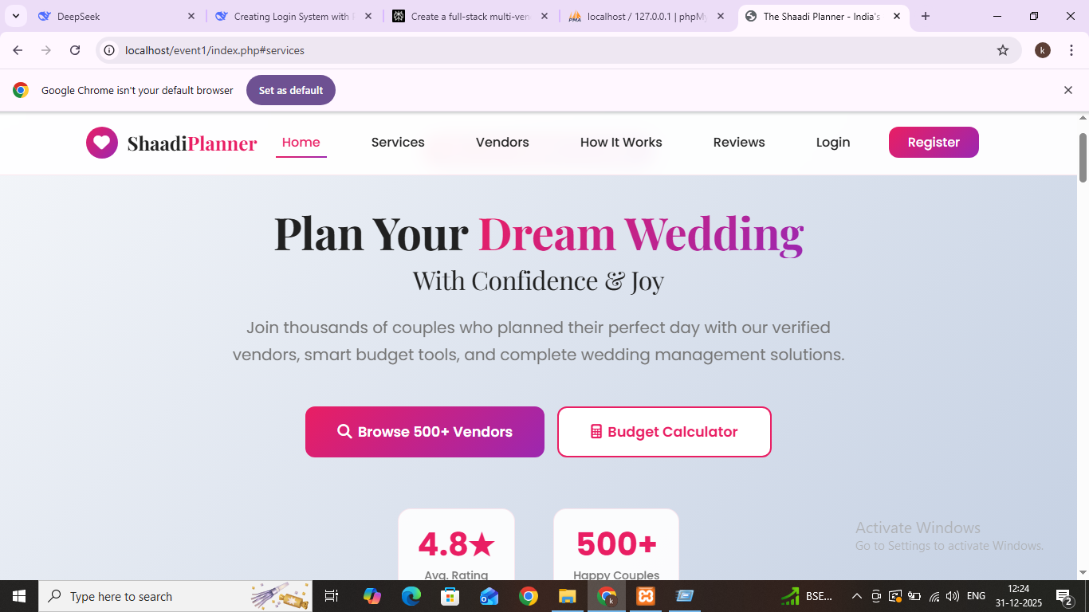Open the Chrome three-dot menu
This screenshot has width=1089, height=612.
click(1071, 50)
